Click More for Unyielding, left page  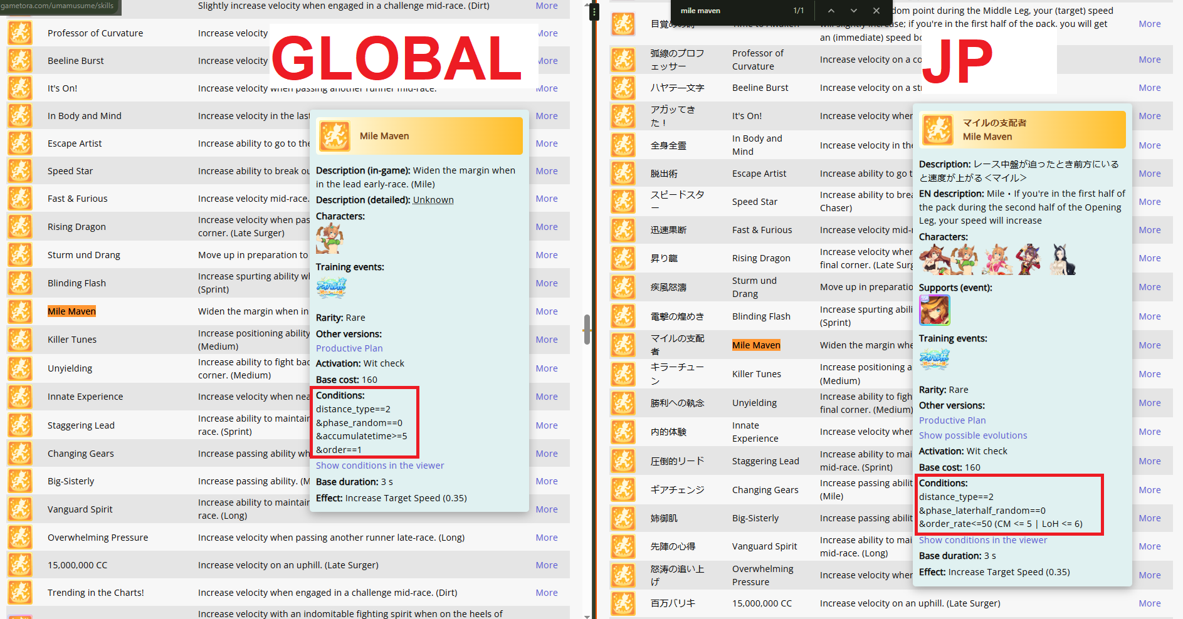pyautogui.click(x=547, y=368)
